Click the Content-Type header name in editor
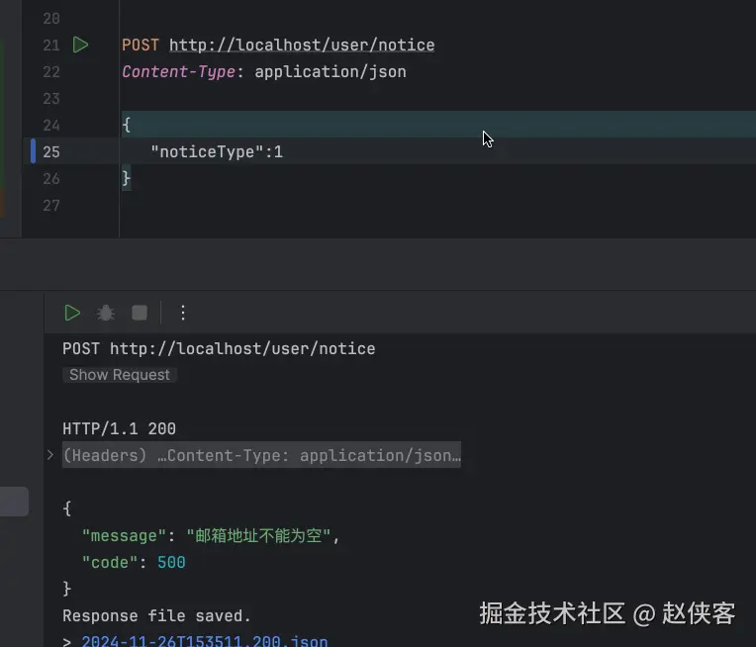This screenshot has height=647, width=756. (x=178, y=72)
